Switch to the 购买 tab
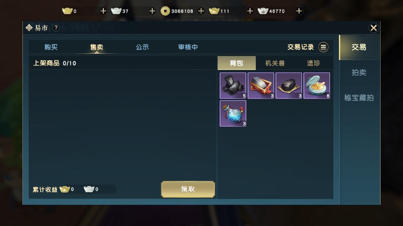The width and height of the screenshot is (403, 226). coord(51,47)
